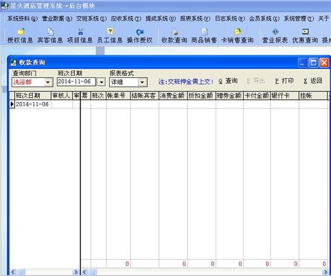Open the 会员系统 menu
331x276 pixels.
pyautogui.click(x=264, y=19)
